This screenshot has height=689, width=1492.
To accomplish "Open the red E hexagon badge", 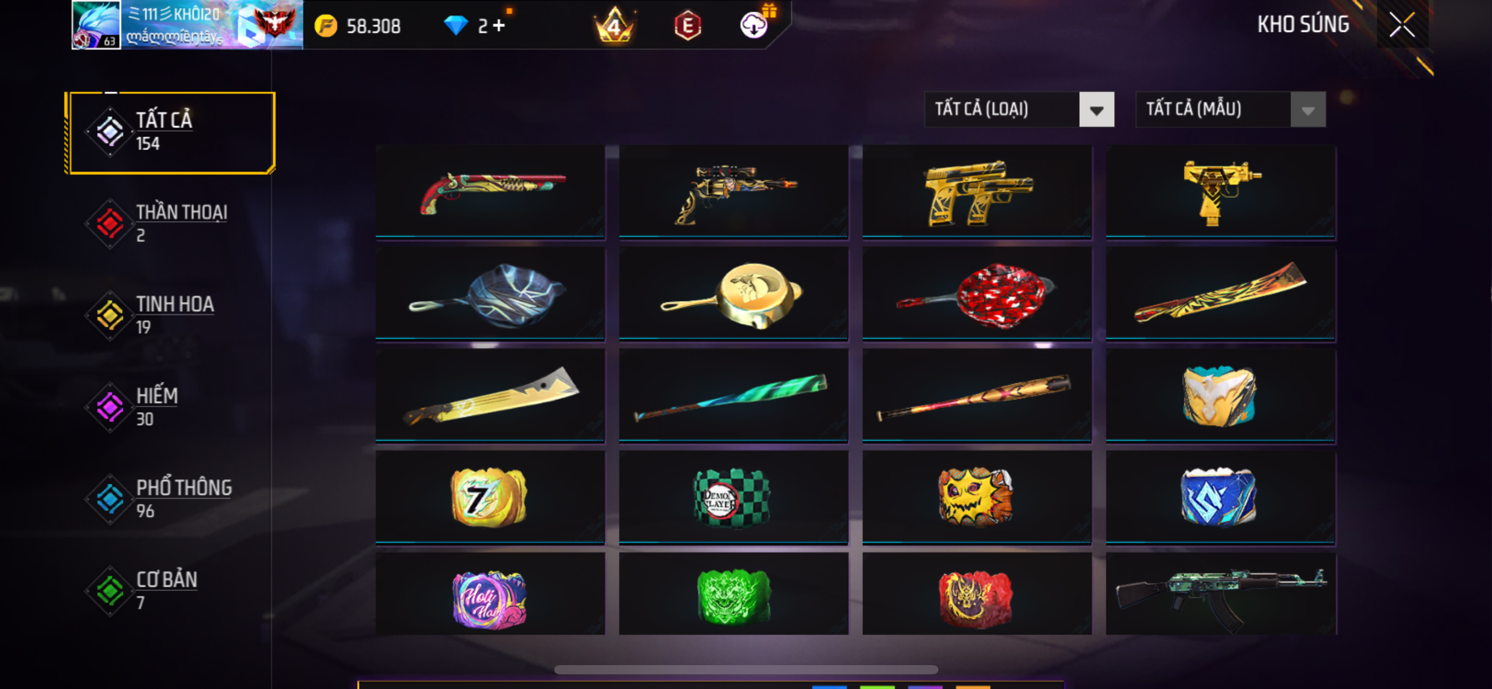I will (x=688, y=26).
